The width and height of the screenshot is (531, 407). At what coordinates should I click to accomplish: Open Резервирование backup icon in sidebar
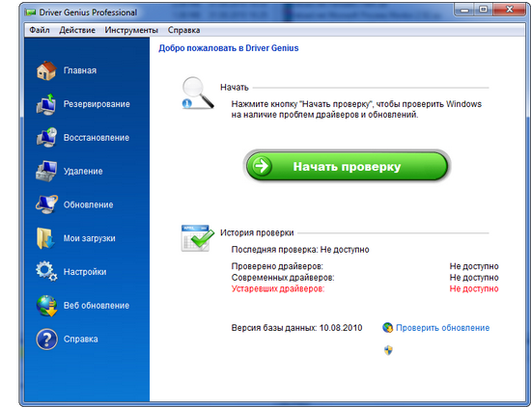coord(46,104)
